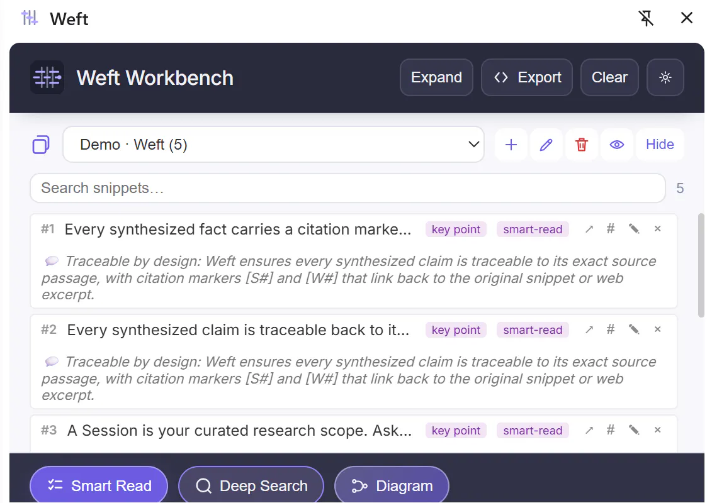Start a Deep Search
The height and width of the screenshot is (503, 712).
click(251, 484)
